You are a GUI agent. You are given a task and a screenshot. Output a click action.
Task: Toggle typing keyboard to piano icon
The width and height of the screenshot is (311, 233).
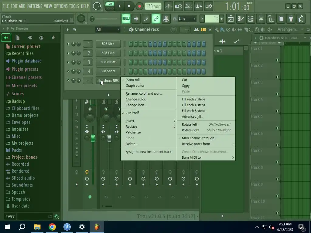(126, 19)
